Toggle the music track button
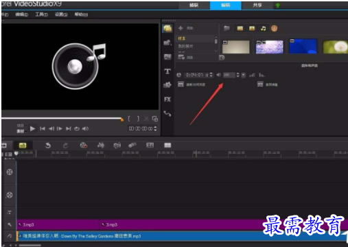 click(x=10, y=236)
